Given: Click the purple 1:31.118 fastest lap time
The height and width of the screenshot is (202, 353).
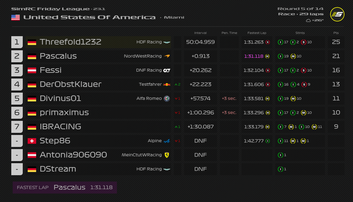Looking at the screenshot, I should point(254,56).
